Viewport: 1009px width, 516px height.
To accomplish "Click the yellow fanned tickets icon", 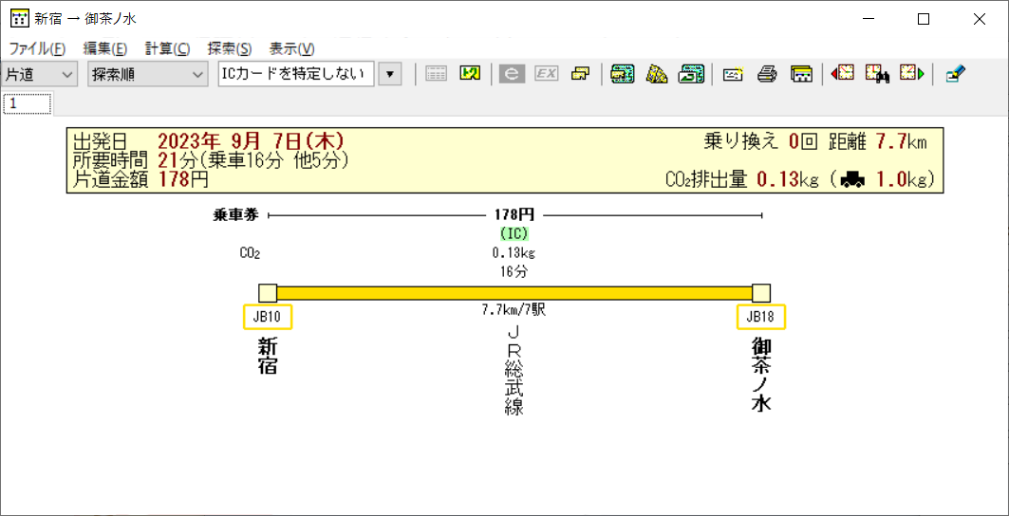I will (x=656, y=74).
